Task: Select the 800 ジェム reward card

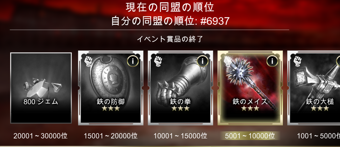Action: coord(41,88)
